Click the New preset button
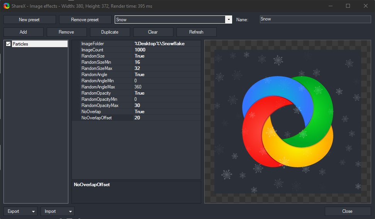The image size is (375, 219). (x=29, y=20)
